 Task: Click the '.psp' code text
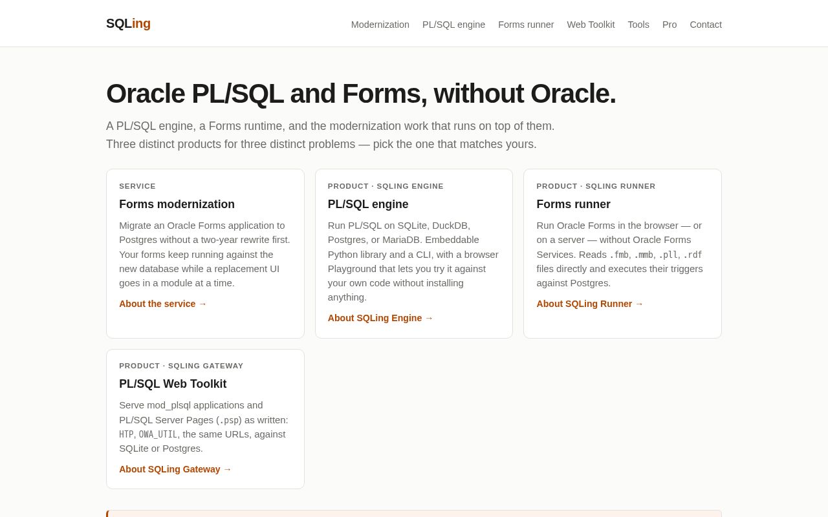(x=229, y=420)
